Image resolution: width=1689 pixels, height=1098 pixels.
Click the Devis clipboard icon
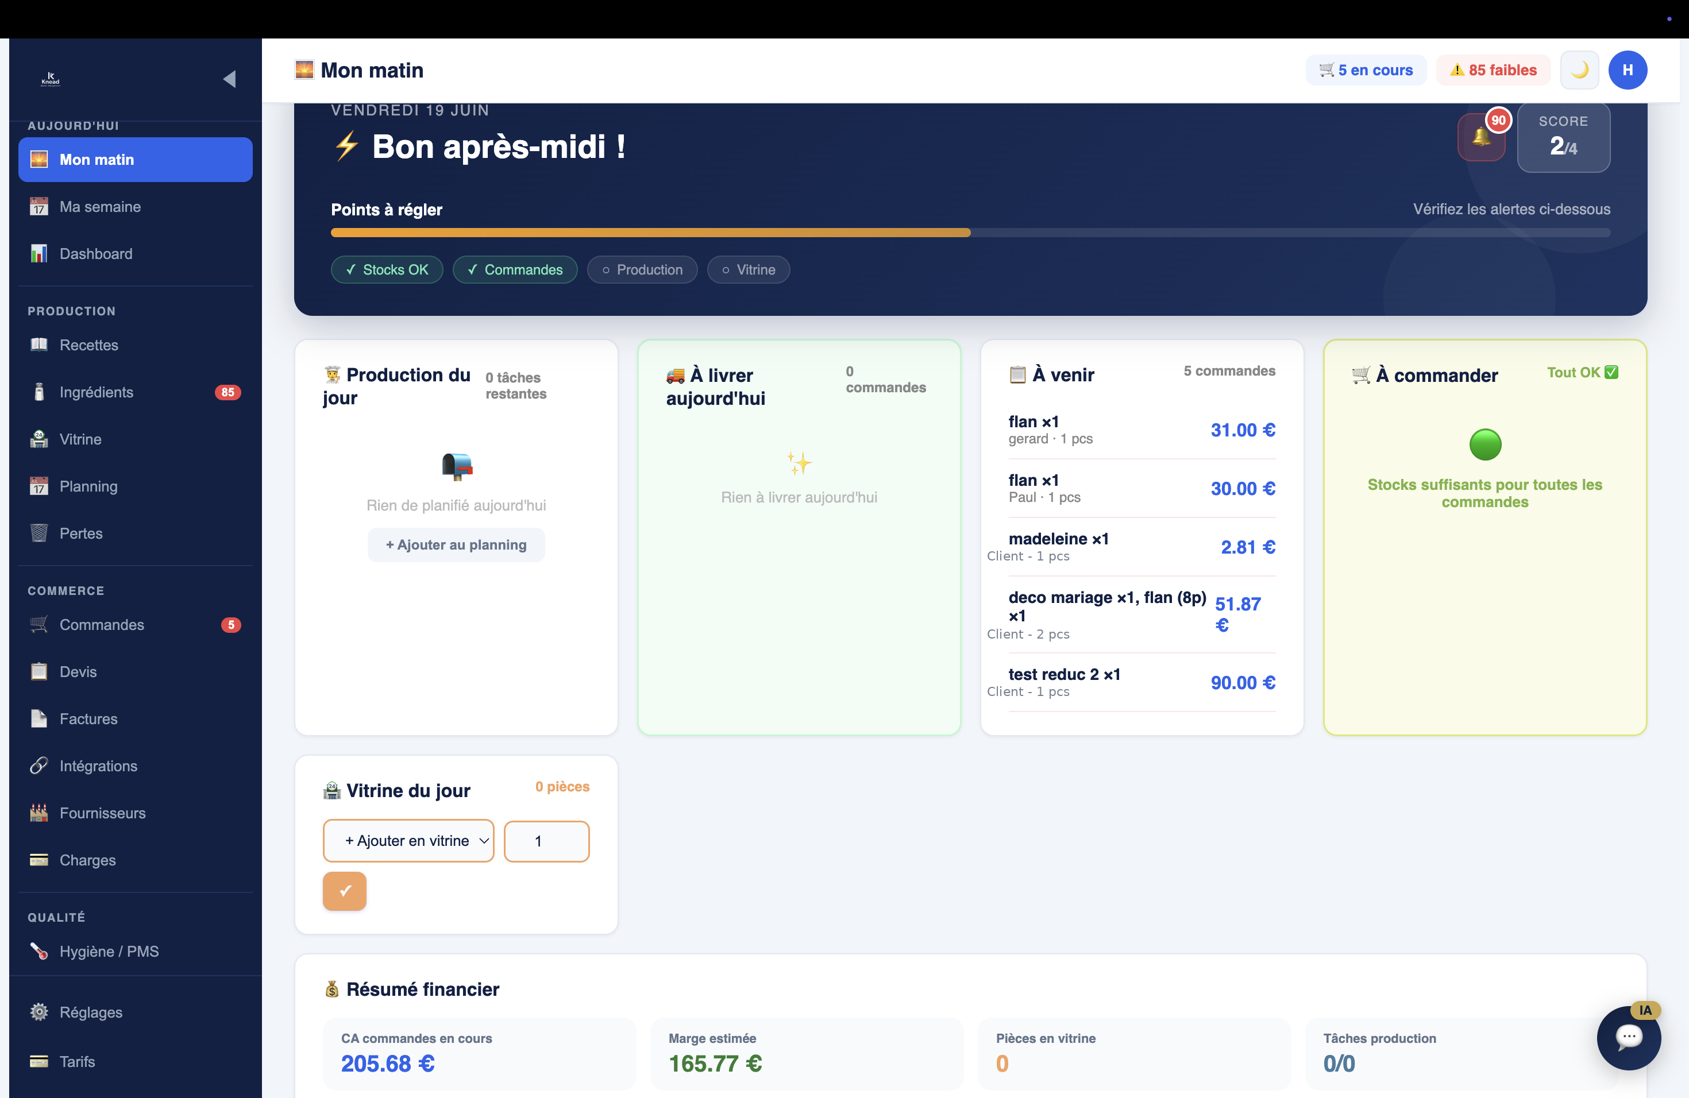[39, 672]
